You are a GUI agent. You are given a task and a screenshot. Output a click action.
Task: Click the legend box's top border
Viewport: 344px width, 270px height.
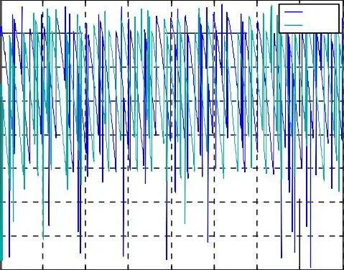(x=309, y=4)
